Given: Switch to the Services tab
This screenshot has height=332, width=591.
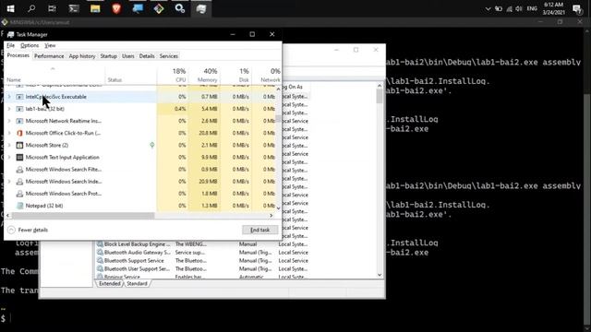Looking at the screenshot, I should tap(168, 56).
